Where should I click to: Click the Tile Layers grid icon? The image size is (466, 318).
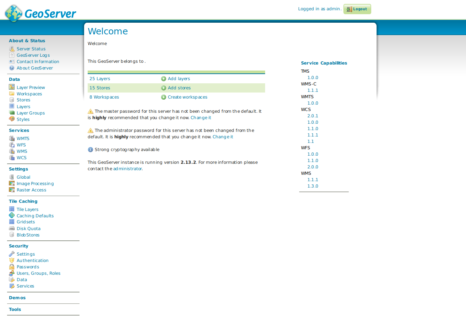(12, 209)
